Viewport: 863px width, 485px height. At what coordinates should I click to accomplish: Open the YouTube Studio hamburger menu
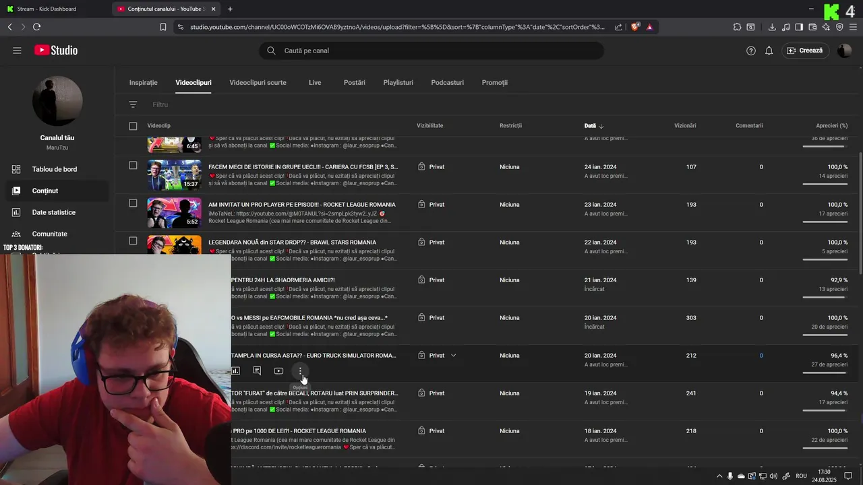click(x=17, y=51)
